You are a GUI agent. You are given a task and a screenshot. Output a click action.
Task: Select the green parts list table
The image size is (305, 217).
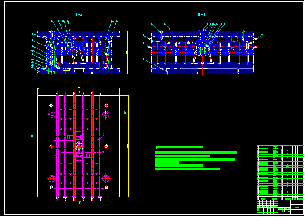click(280, 172)
